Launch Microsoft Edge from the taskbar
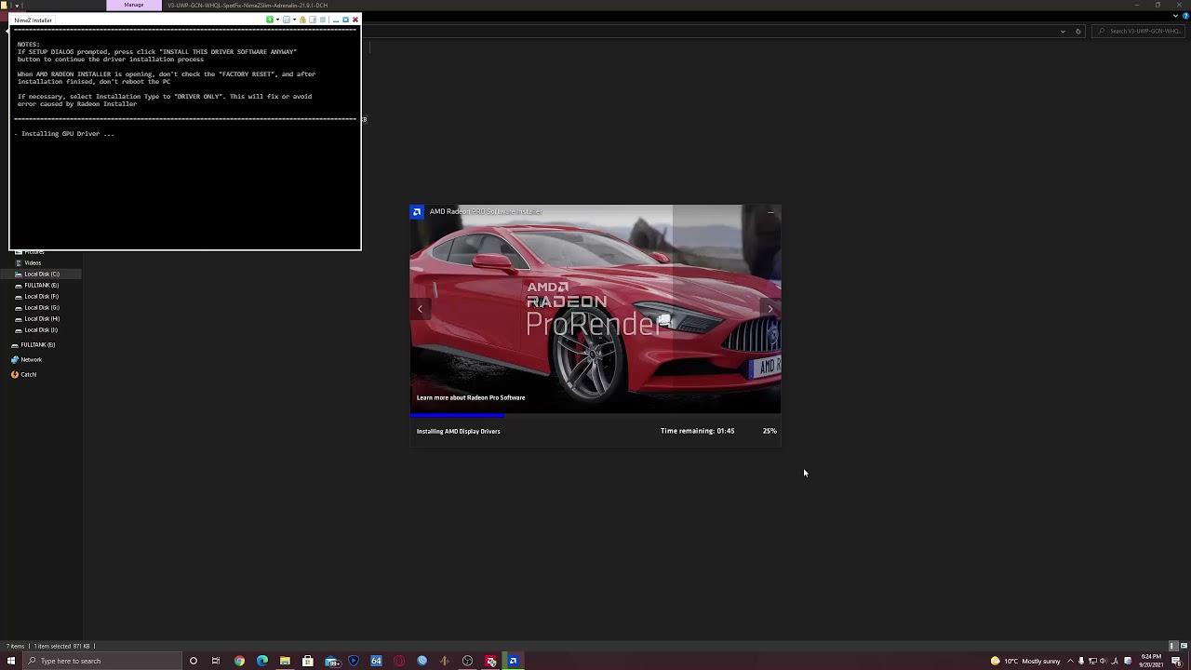The height and width of the screenshot is (670, 1191). tap(262, 661)
